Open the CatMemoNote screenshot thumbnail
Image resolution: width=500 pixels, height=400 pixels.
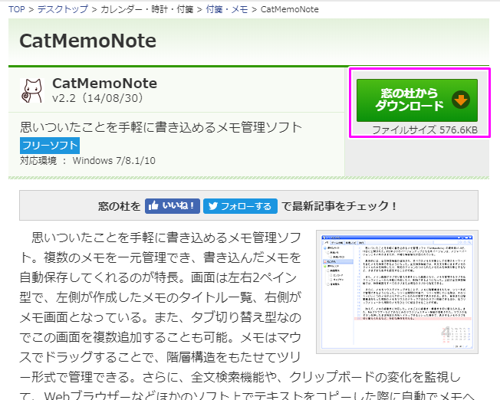pos(397,292)
